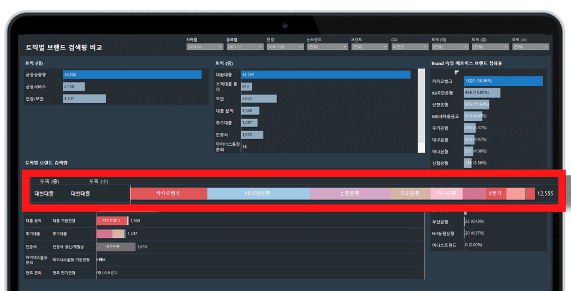The width and height of the screenshot is (571, 291).
Task: Click the 인증서 갱신/재발급 row label
Action: pos(68,247)
